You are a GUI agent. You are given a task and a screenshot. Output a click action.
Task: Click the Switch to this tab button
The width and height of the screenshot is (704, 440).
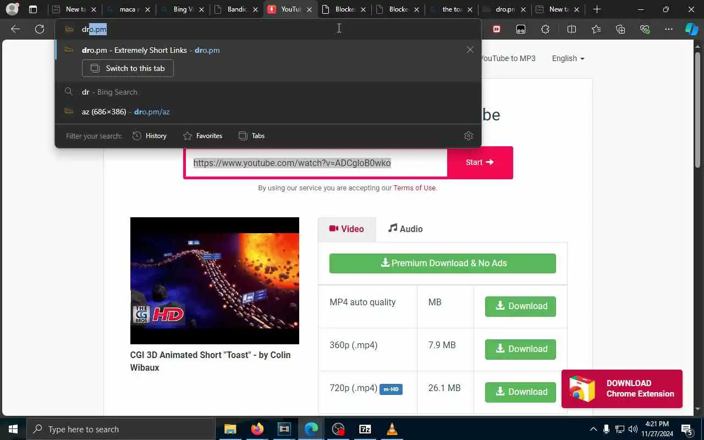[128, 68]
